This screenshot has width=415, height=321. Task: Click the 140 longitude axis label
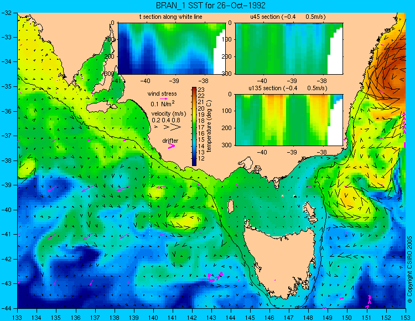(153, 318)
